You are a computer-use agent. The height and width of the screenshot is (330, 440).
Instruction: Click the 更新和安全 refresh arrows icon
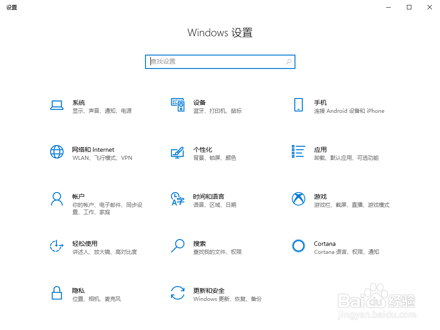tap(178, 293)
